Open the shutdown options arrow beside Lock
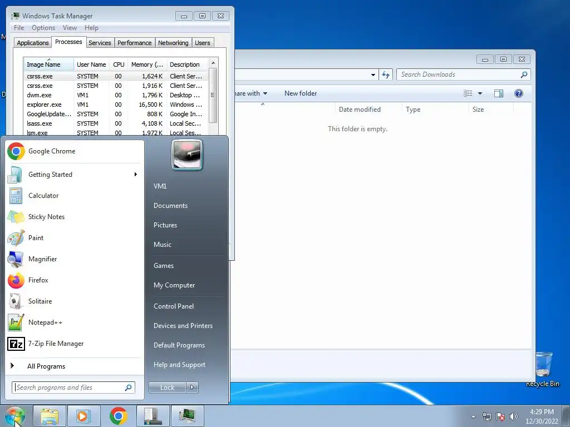Image resolution: width=570 pixels, height=427 pixels. coord(192,388)
